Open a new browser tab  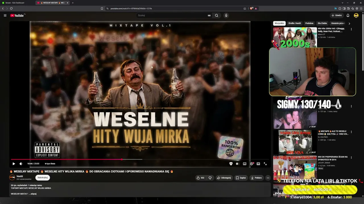[x=73, y=3]
